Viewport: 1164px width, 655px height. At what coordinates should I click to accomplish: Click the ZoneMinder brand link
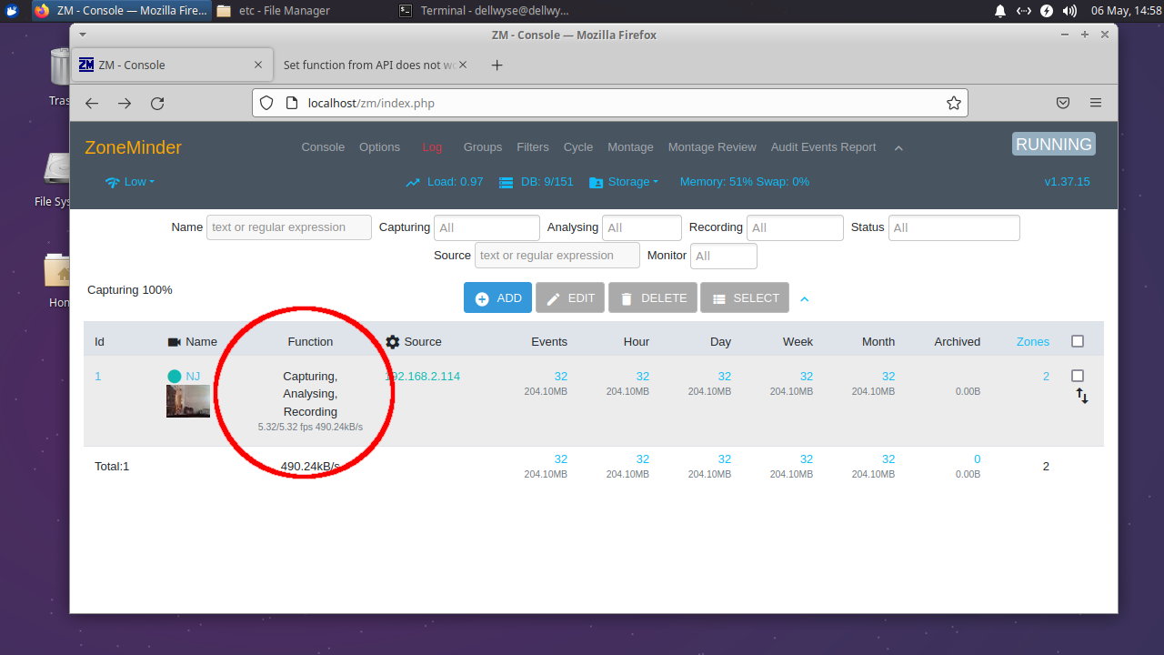click(x=134, y=147)
